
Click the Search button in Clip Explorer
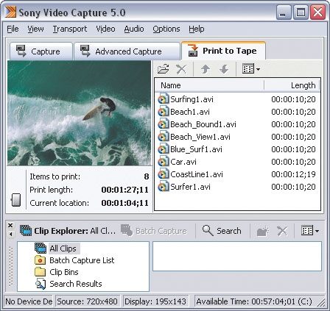click(x=222, y=231)
